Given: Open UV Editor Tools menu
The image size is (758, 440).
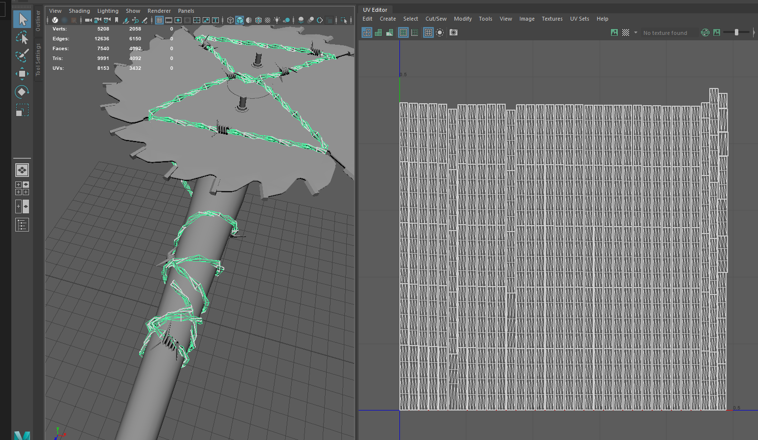Looking at the screenshot, I should coord(485,19).
